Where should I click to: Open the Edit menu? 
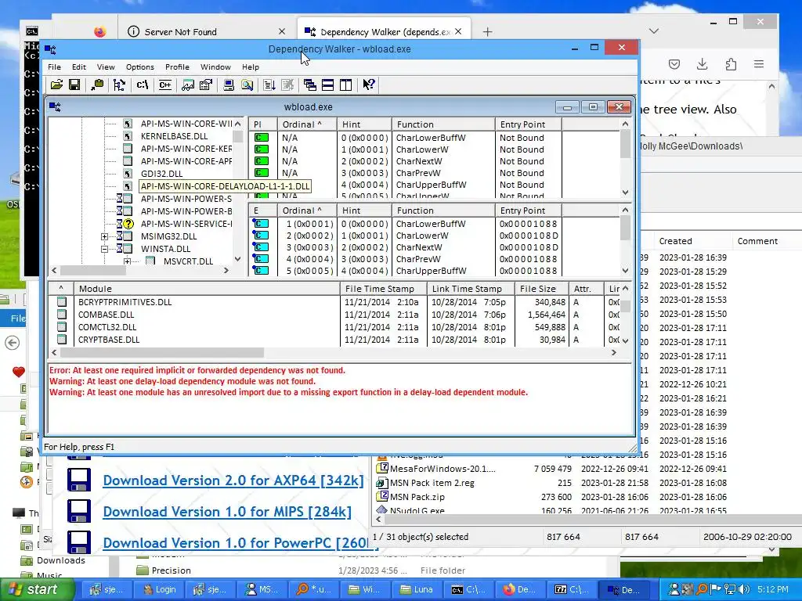(79, 67)
